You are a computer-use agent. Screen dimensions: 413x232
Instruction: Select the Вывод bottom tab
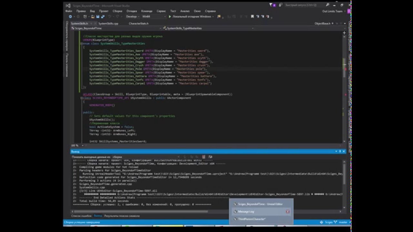tap(98, 216)
